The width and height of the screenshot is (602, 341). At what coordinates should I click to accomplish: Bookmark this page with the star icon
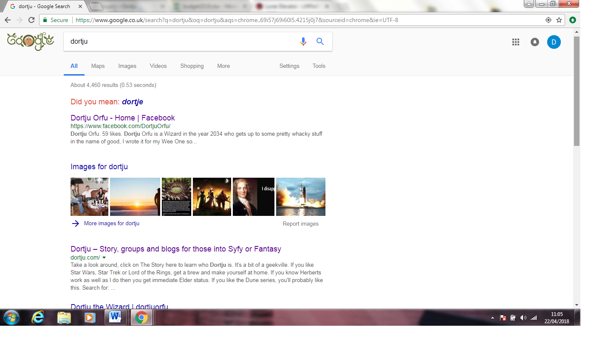click(x=560, y=20)
